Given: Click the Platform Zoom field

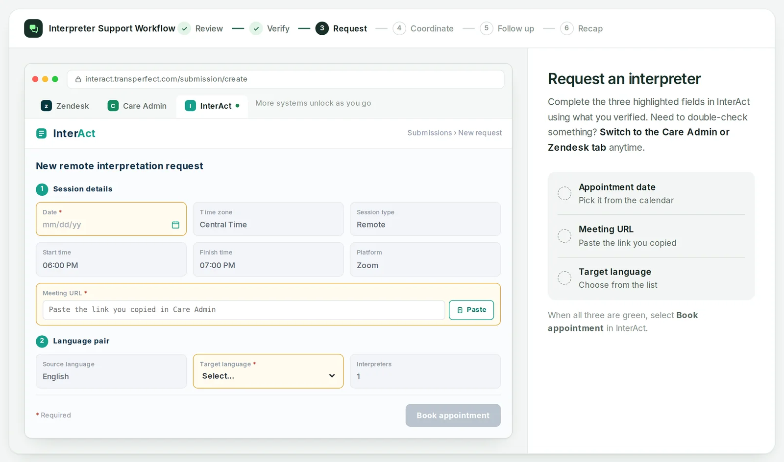Looking at the screenshot, I should pos(425,259).
